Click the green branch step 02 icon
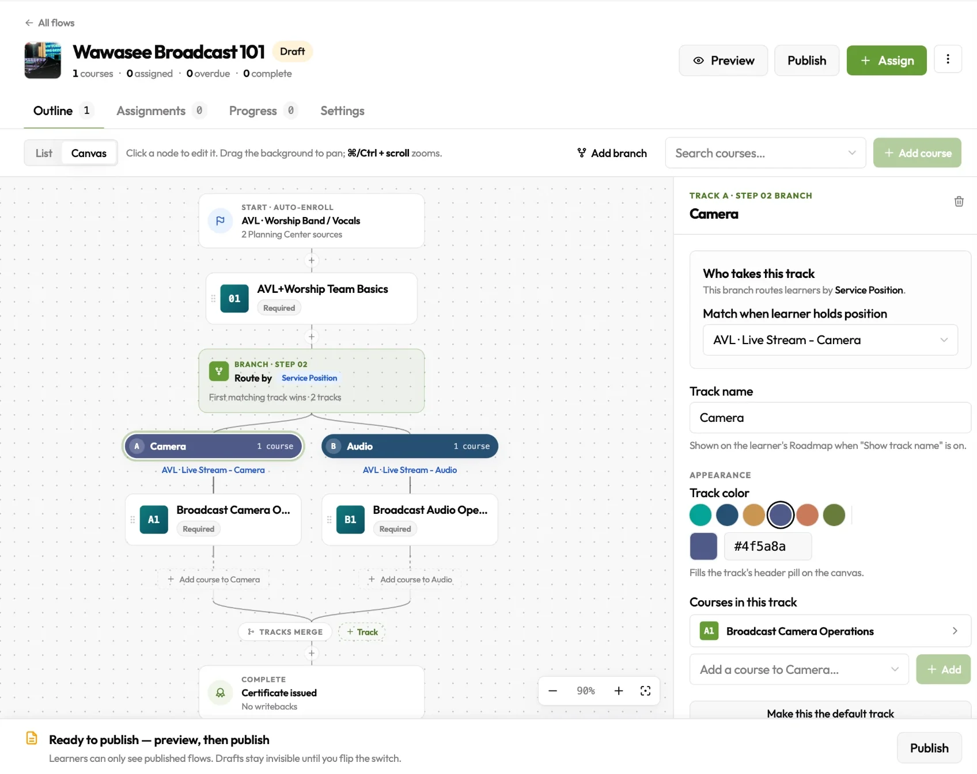Viewport: 977px width, 774px height. (x=219, y=371)
